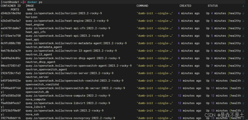Image resolution: width=248 pixels, height=120 pixels.
Task: Select container ID b2b2e87be5e7
Action: [x=11, y=21]
